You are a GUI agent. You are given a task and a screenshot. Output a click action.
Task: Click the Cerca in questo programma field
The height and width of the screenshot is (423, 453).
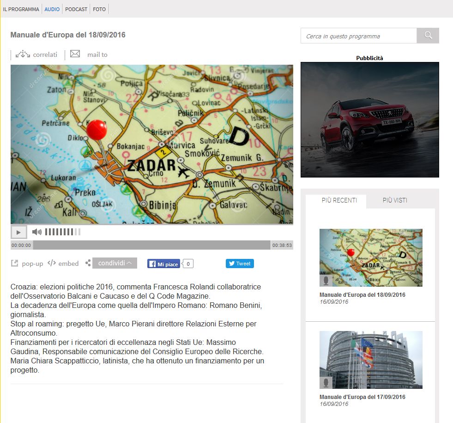(358, 36)
